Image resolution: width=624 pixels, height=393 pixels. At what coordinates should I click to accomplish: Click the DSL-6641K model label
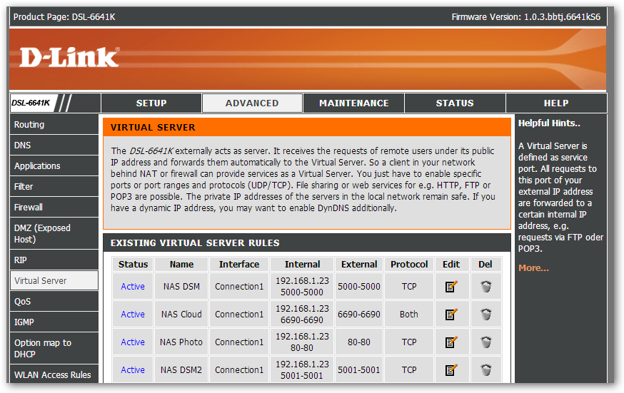tap(31, 103)
